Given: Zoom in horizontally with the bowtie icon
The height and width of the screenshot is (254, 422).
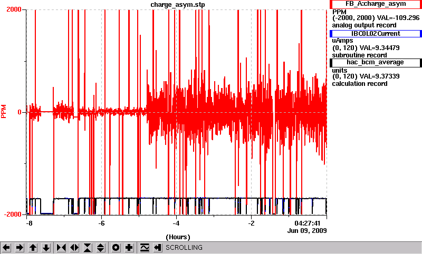Looking at the screenshot, I should pyautogui.click(x=61, y=248).
